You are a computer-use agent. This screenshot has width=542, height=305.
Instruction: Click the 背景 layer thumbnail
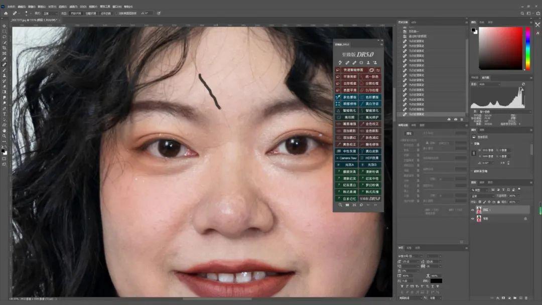479,219
